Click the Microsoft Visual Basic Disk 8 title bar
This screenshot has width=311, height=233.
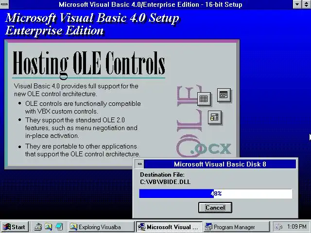(220, 164)
